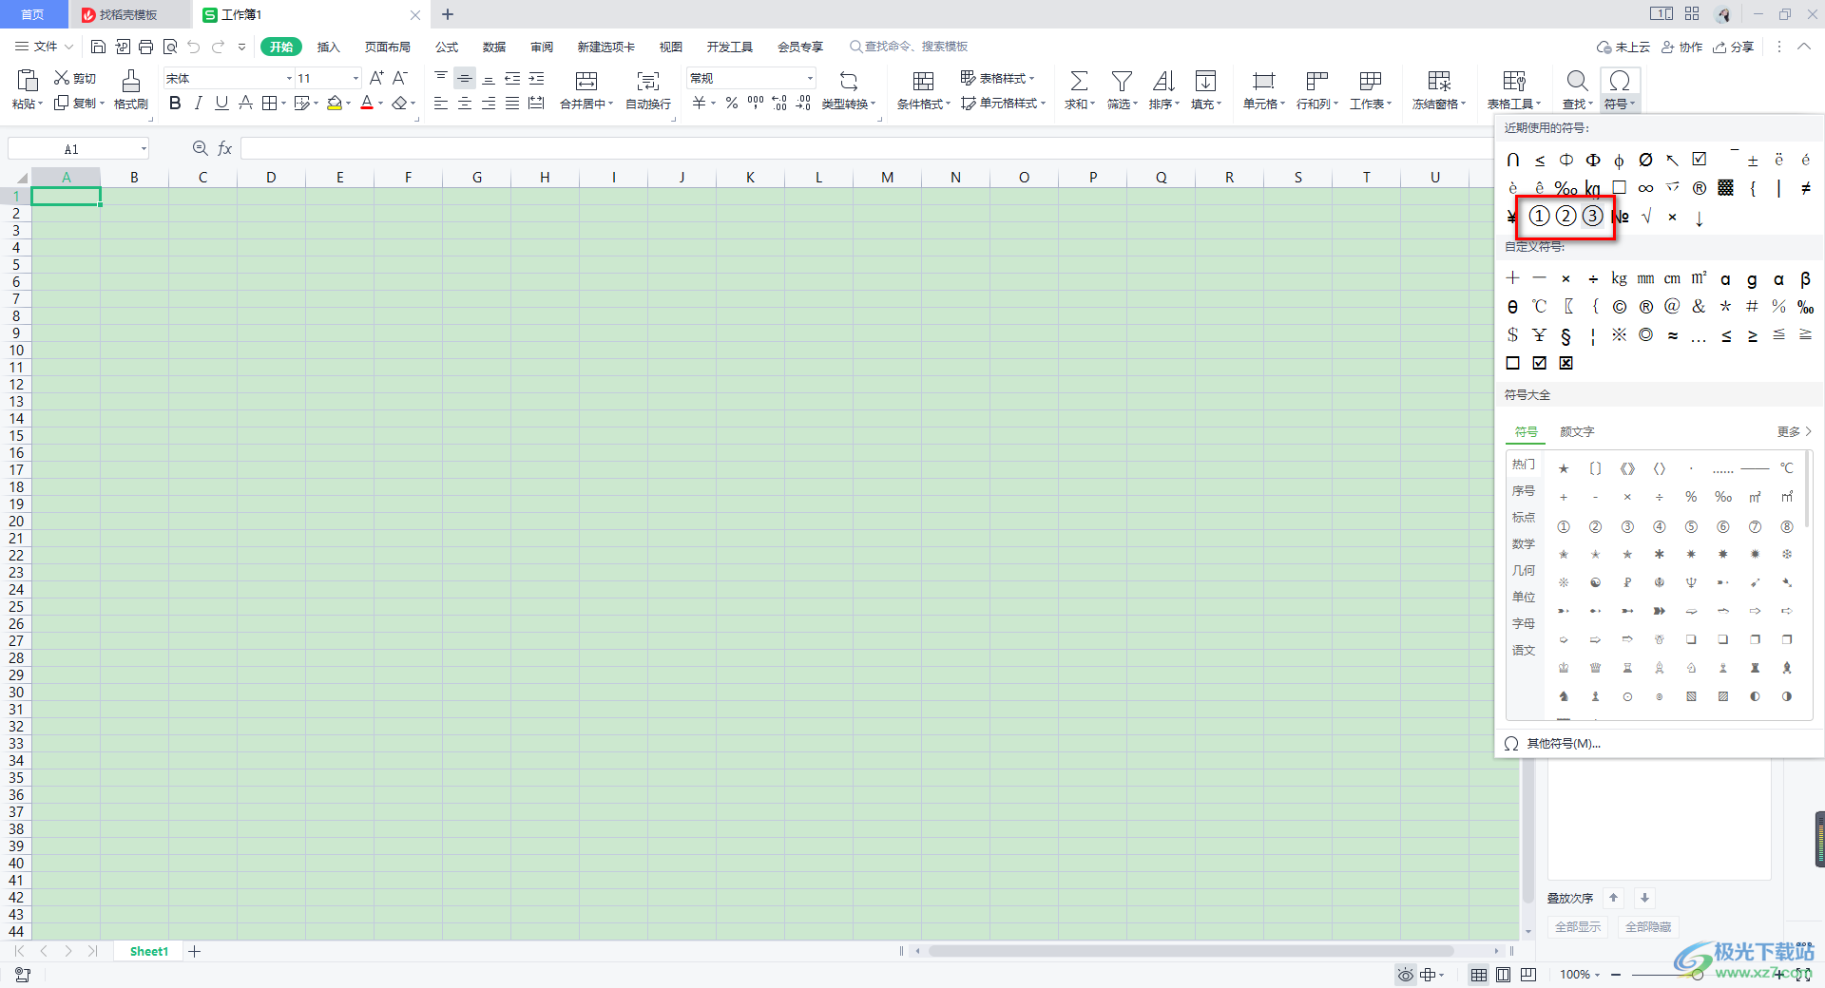Toggle eye protection mode in status bar

click(x=1405, y=975)
